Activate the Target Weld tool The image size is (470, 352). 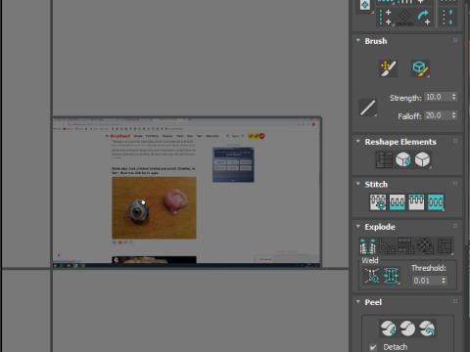click(372, 276)
